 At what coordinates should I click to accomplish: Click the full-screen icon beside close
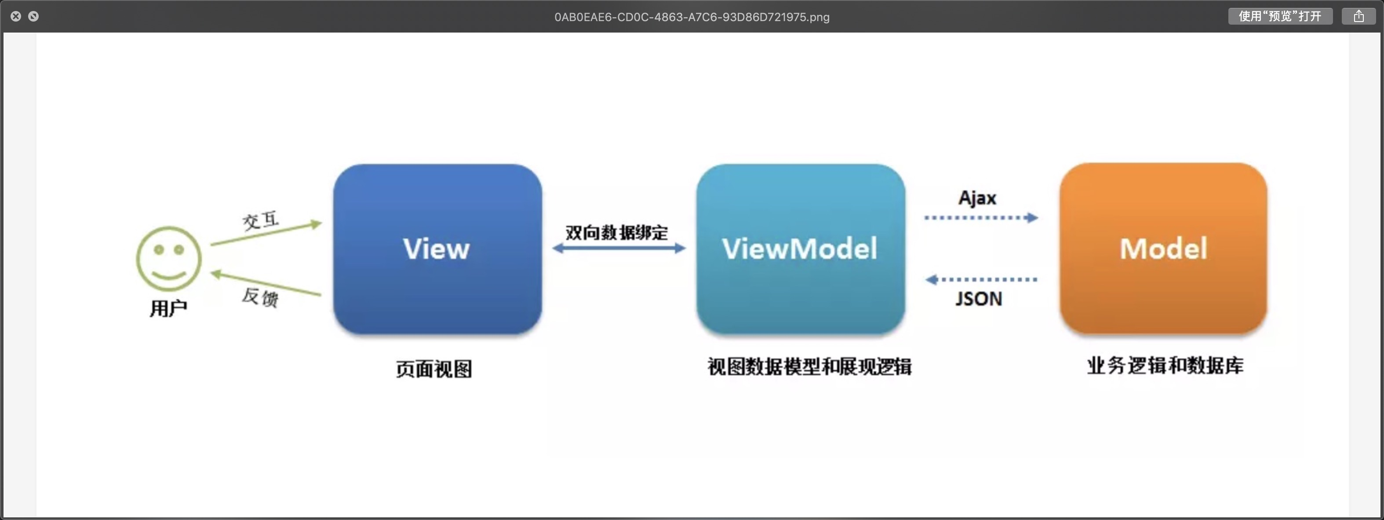point(33,16)
